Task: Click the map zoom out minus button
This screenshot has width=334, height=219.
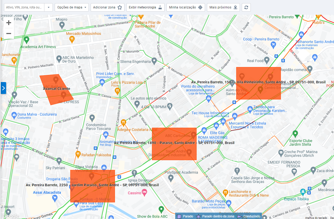Action: click(x=9, y=34)
